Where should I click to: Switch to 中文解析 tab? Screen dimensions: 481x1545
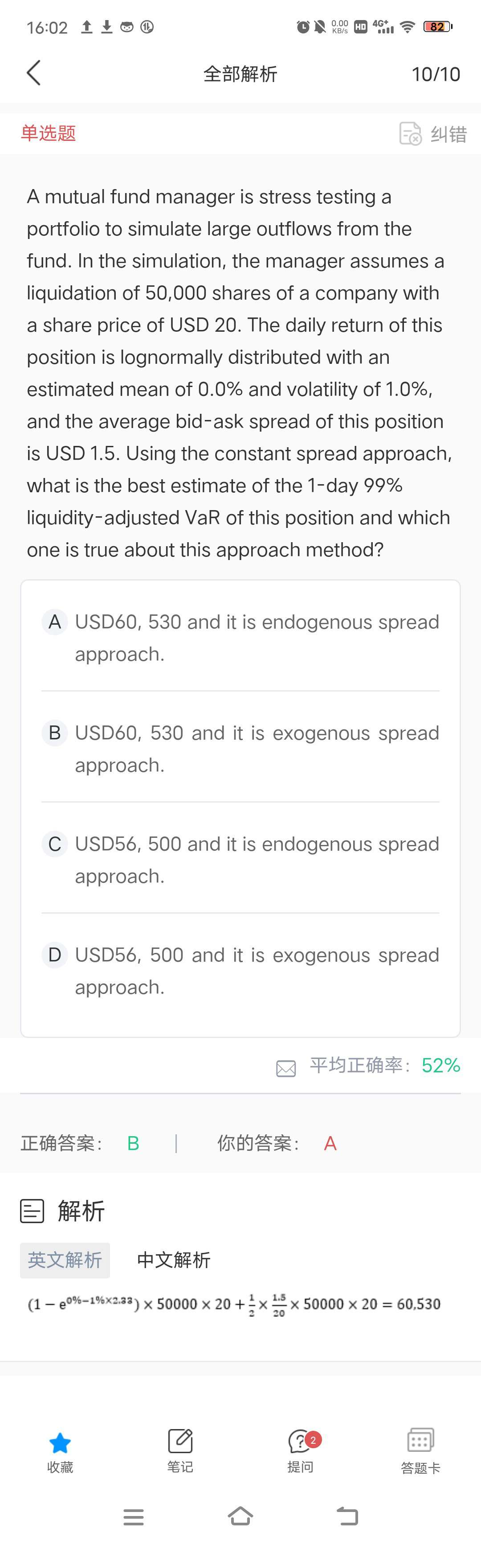pyautogui.click(x=174, y=1260)
